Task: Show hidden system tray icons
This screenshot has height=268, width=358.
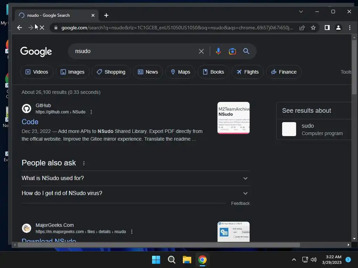Action: click(x=294, y=260)
